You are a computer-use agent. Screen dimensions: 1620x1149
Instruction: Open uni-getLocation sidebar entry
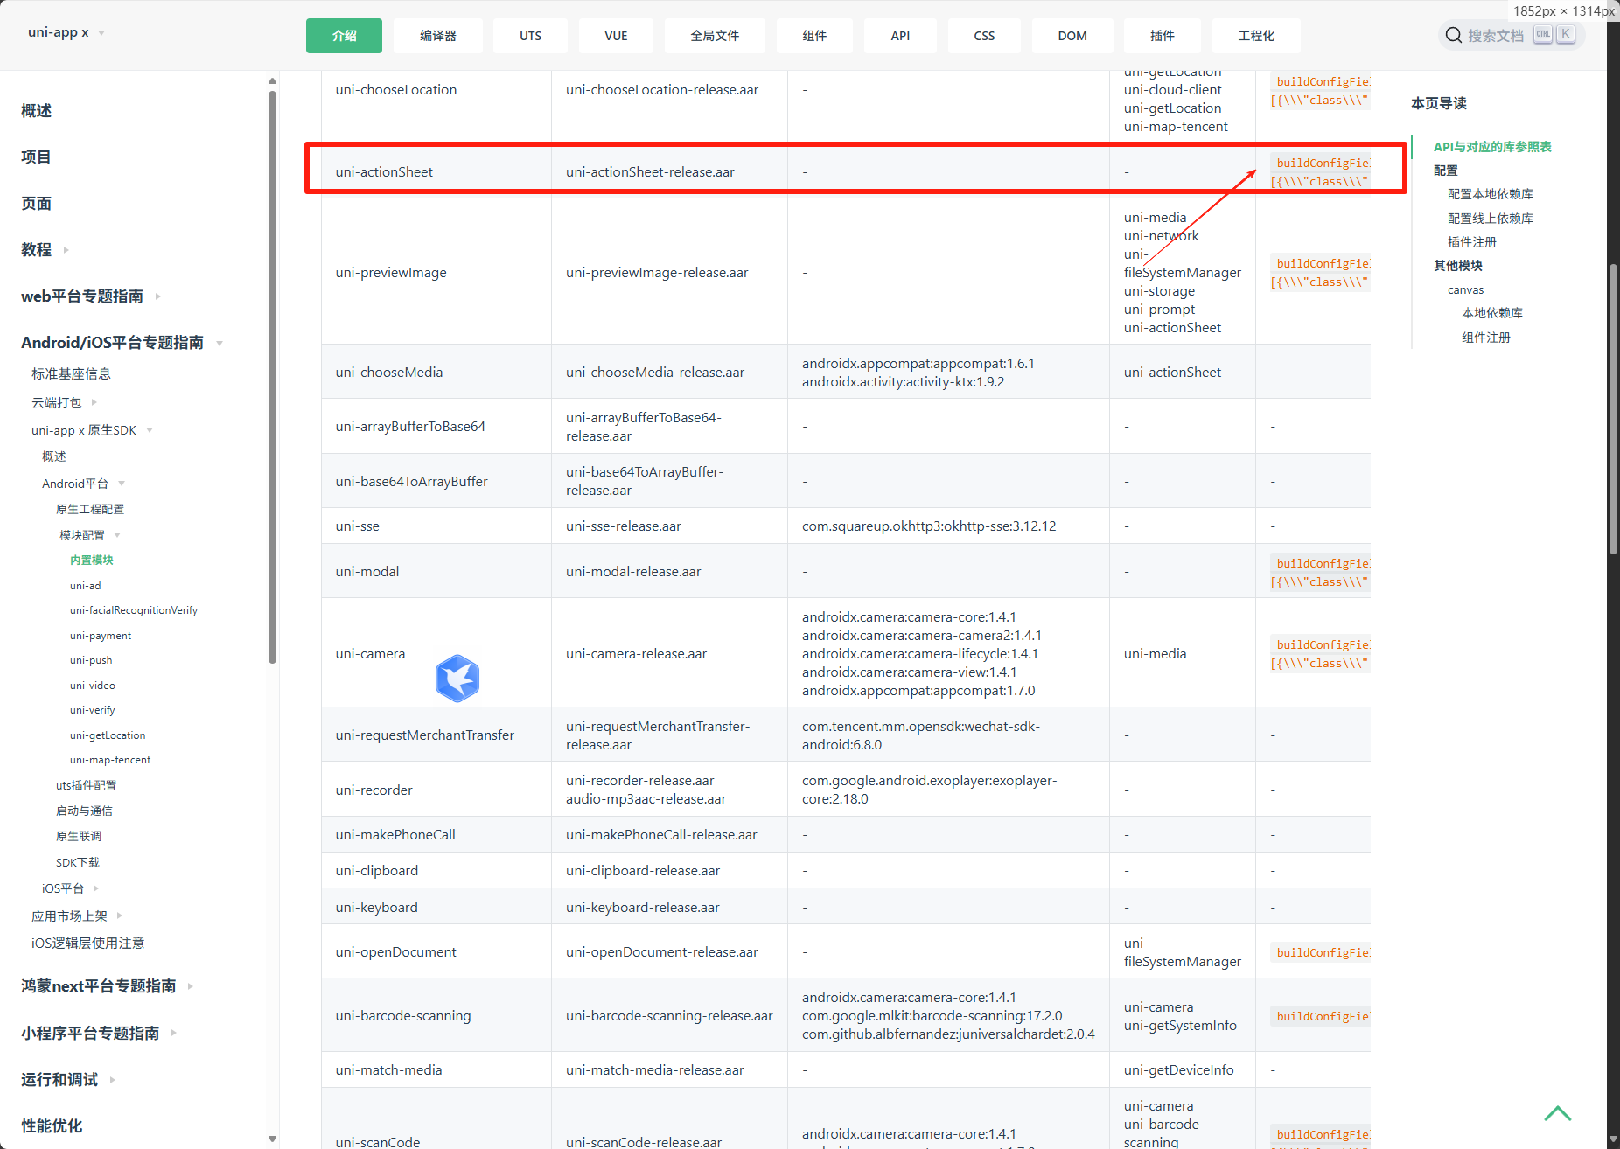(x=108, y=735)
